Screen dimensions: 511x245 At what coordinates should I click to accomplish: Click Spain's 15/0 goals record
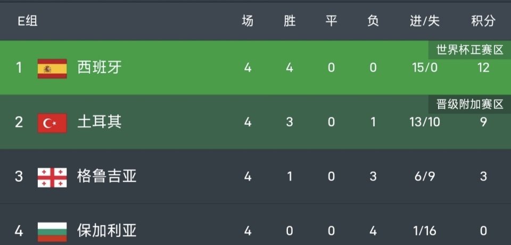pyautogui.click(x=424, y=68)
